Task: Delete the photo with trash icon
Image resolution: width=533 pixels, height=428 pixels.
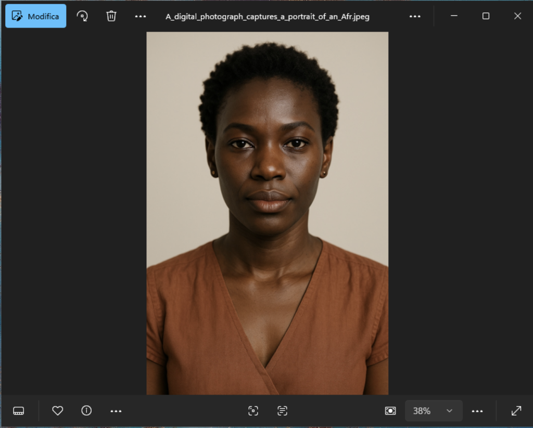Action: pos(111,16)
